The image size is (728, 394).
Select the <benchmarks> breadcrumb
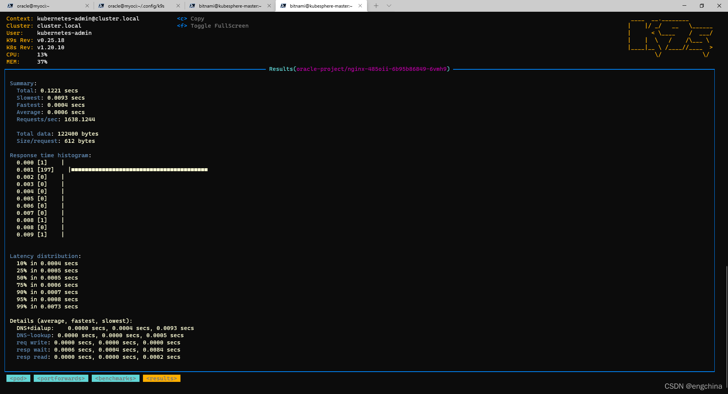coord(116,378)
